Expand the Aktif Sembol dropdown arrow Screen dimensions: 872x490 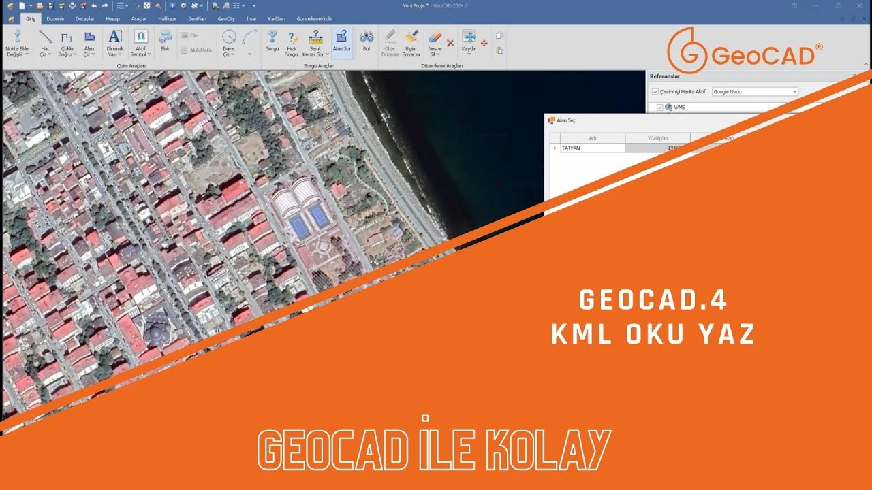[150, 54]
